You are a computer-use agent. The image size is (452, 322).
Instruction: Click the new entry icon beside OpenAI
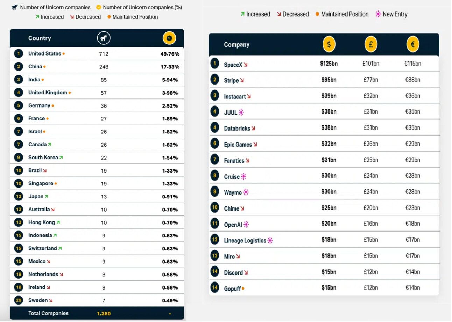[x=246, y=225]
